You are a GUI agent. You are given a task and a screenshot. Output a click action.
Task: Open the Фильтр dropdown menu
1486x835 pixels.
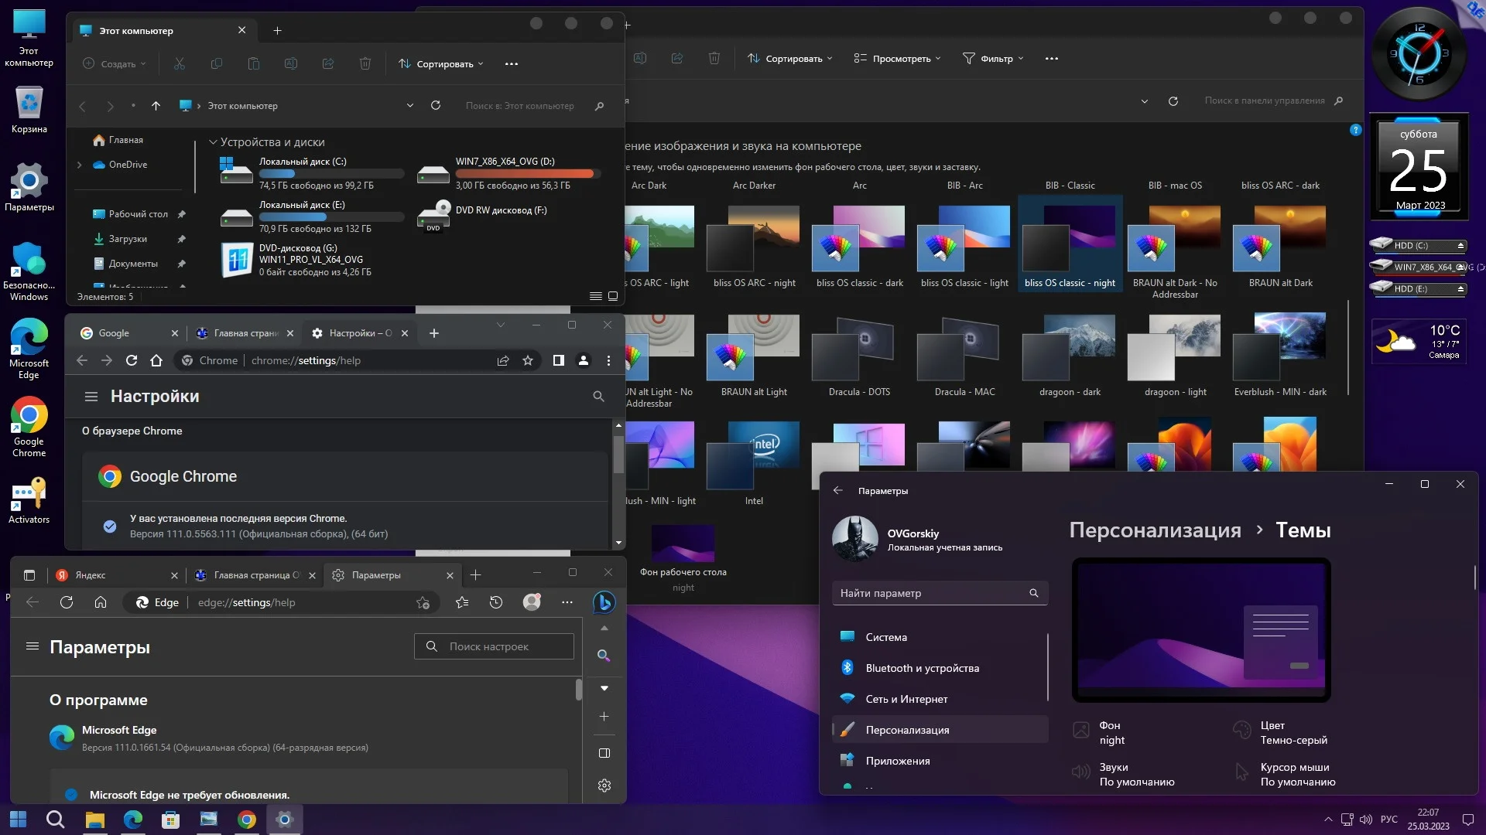pyautogui.click(x=993, y=59)
